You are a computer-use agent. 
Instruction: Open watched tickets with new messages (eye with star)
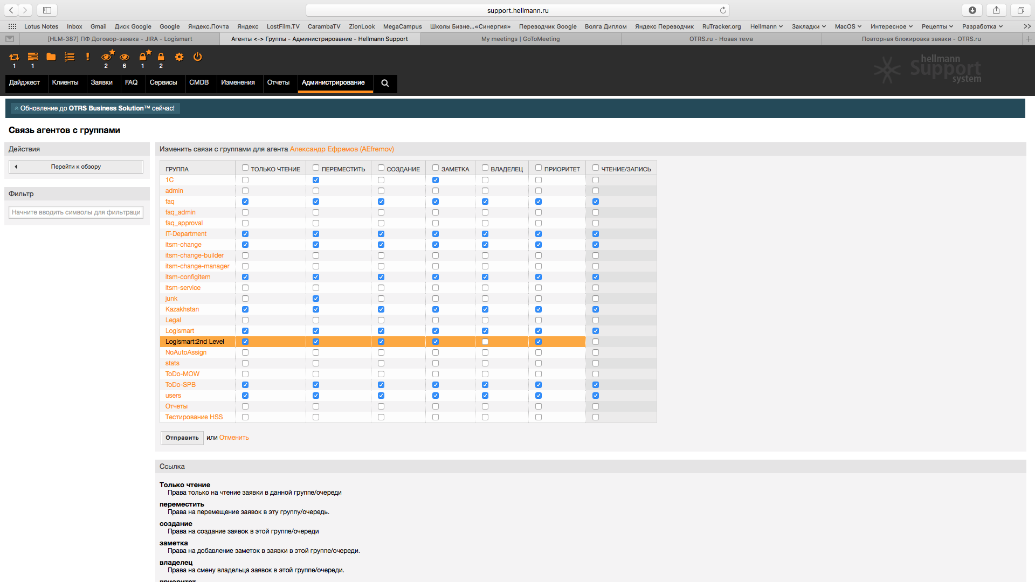tap(107, 56)
